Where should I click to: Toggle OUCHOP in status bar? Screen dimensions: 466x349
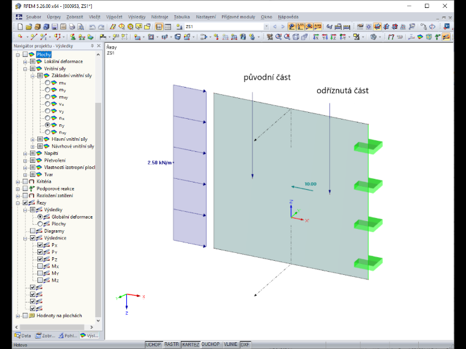[211, 344]
